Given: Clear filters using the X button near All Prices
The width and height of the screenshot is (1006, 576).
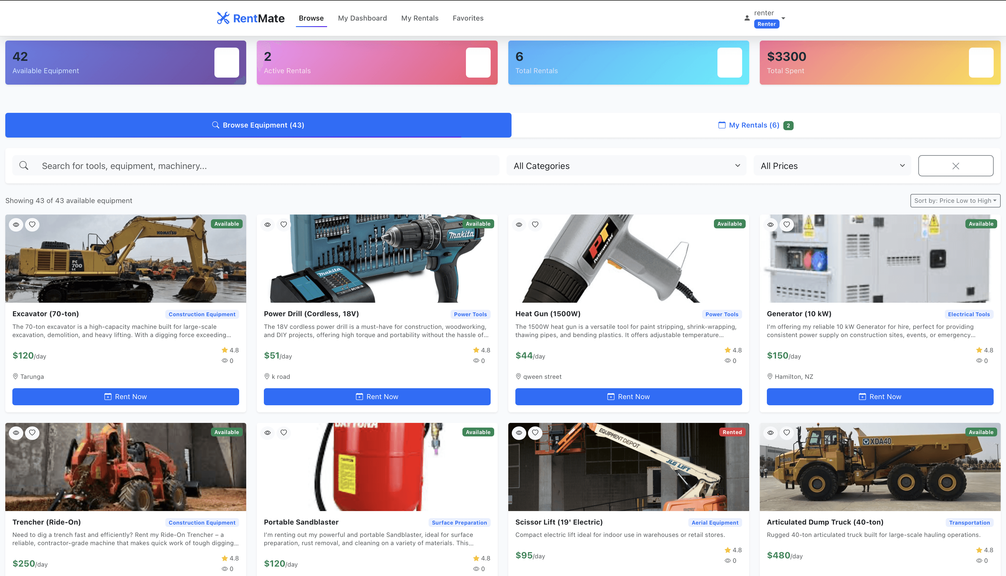Looking at the screenshot, I should (x=955, y=165).
